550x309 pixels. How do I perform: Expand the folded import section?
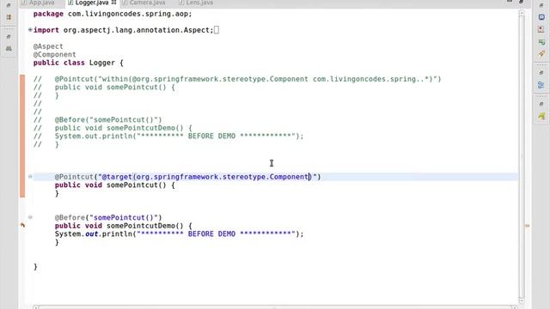click(x=30, y=30)
